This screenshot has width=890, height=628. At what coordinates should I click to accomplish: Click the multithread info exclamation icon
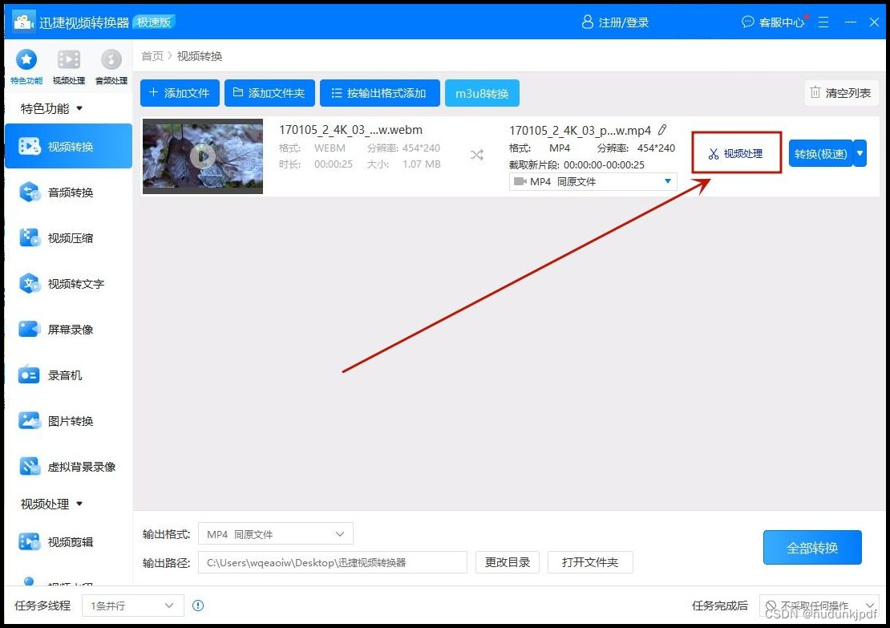click(197, 606)
